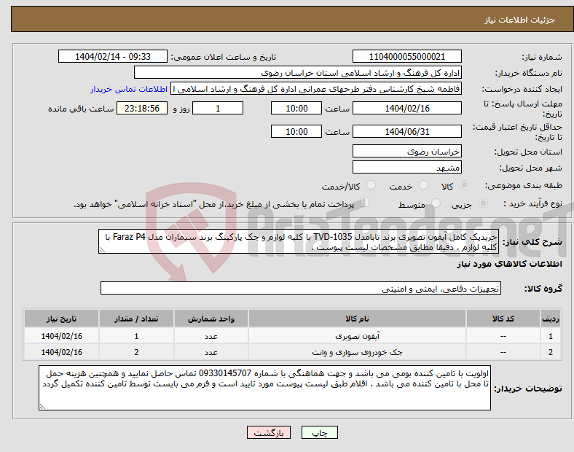Viewport: 574px width, 452px height.
Task: Click the تعداد / مقدار column header
Action: [x=136, y=319]
